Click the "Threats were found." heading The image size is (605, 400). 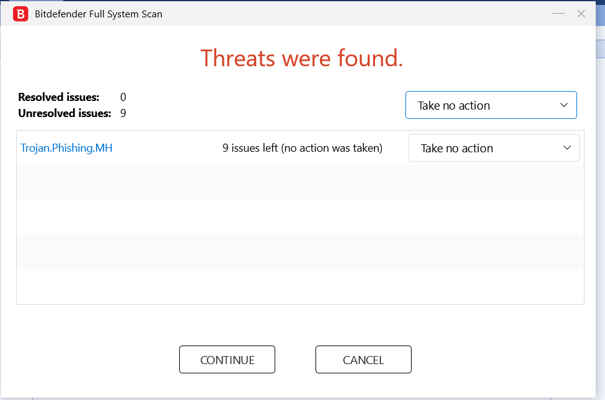click(302, 58)
